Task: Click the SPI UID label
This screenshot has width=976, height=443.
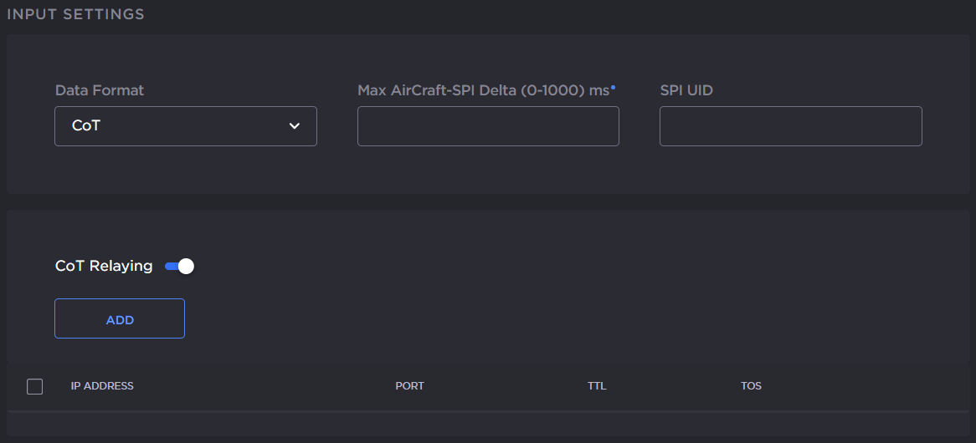Action: (686, 90)
